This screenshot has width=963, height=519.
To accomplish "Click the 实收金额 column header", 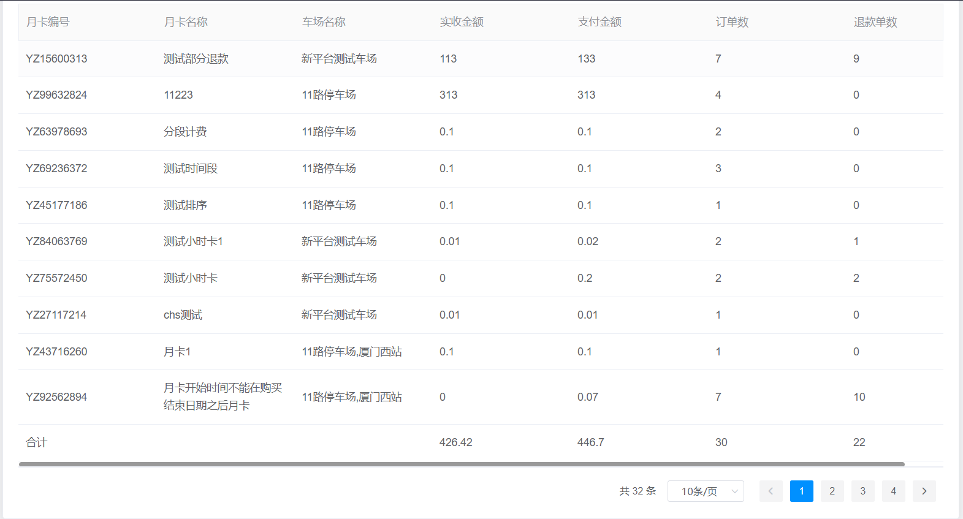I will tap(462, 22).
